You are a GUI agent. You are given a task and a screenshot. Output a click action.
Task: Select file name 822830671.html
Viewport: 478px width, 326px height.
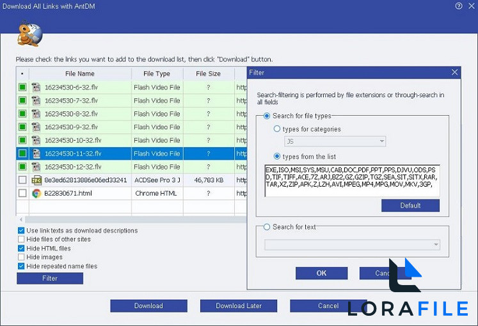point(68,193)
